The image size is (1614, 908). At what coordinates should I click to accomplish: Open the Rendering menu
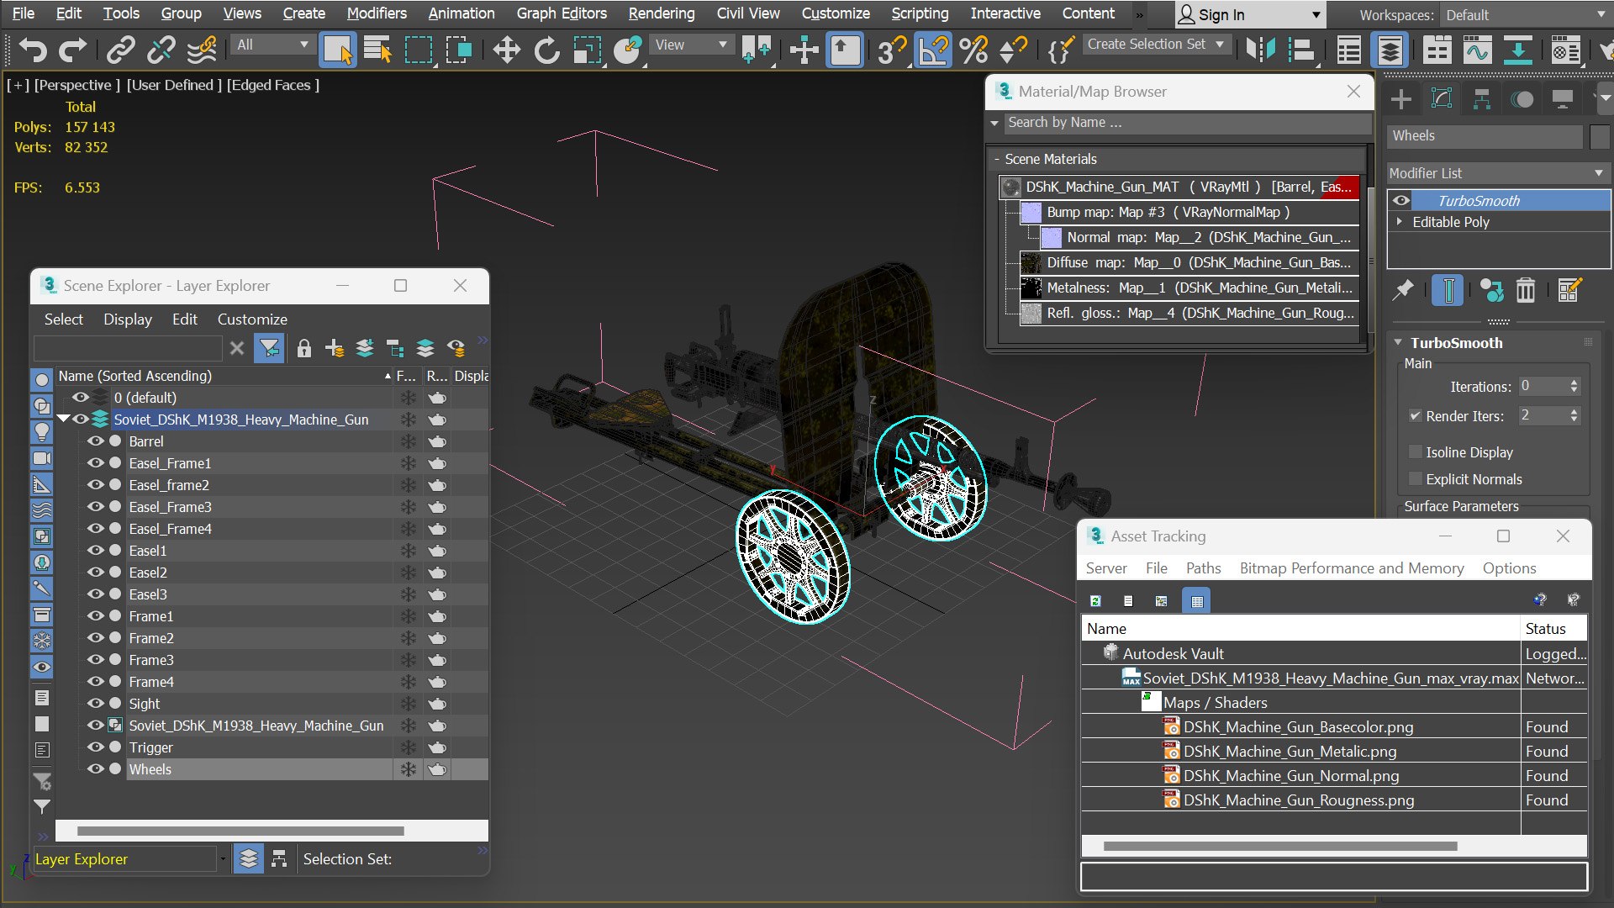[662, 13]
